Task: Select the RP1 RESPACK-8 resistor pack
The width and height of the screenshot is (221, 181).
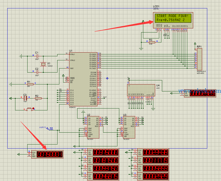Action: click(x=199, y=59)
